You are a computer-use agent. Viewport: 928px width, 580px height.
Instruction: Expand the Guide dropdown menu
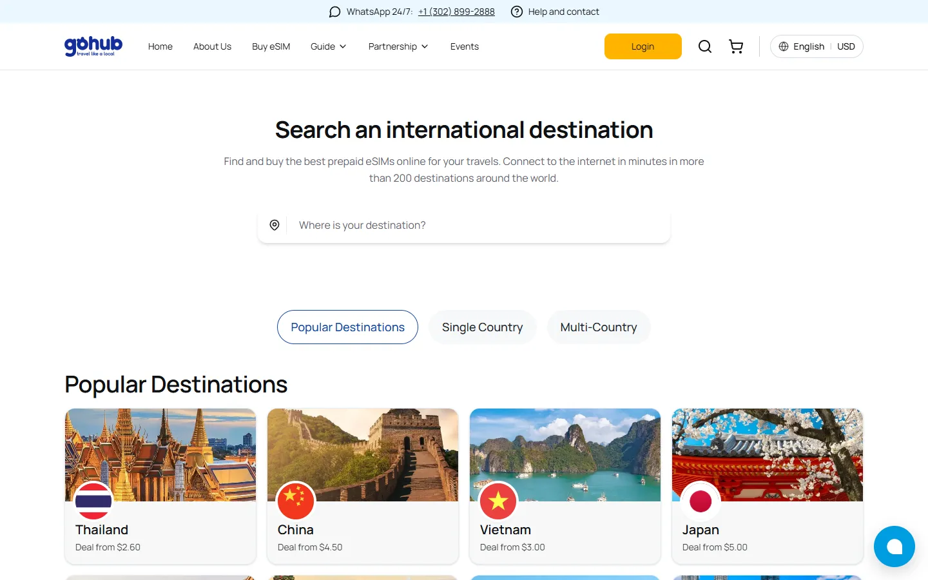(329, 46)
